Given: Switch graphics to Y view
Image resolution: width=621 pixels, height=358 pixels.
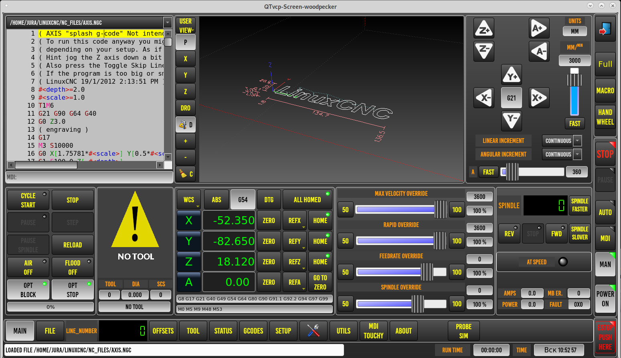Looking at the screenshot, I should coord(186,75).
